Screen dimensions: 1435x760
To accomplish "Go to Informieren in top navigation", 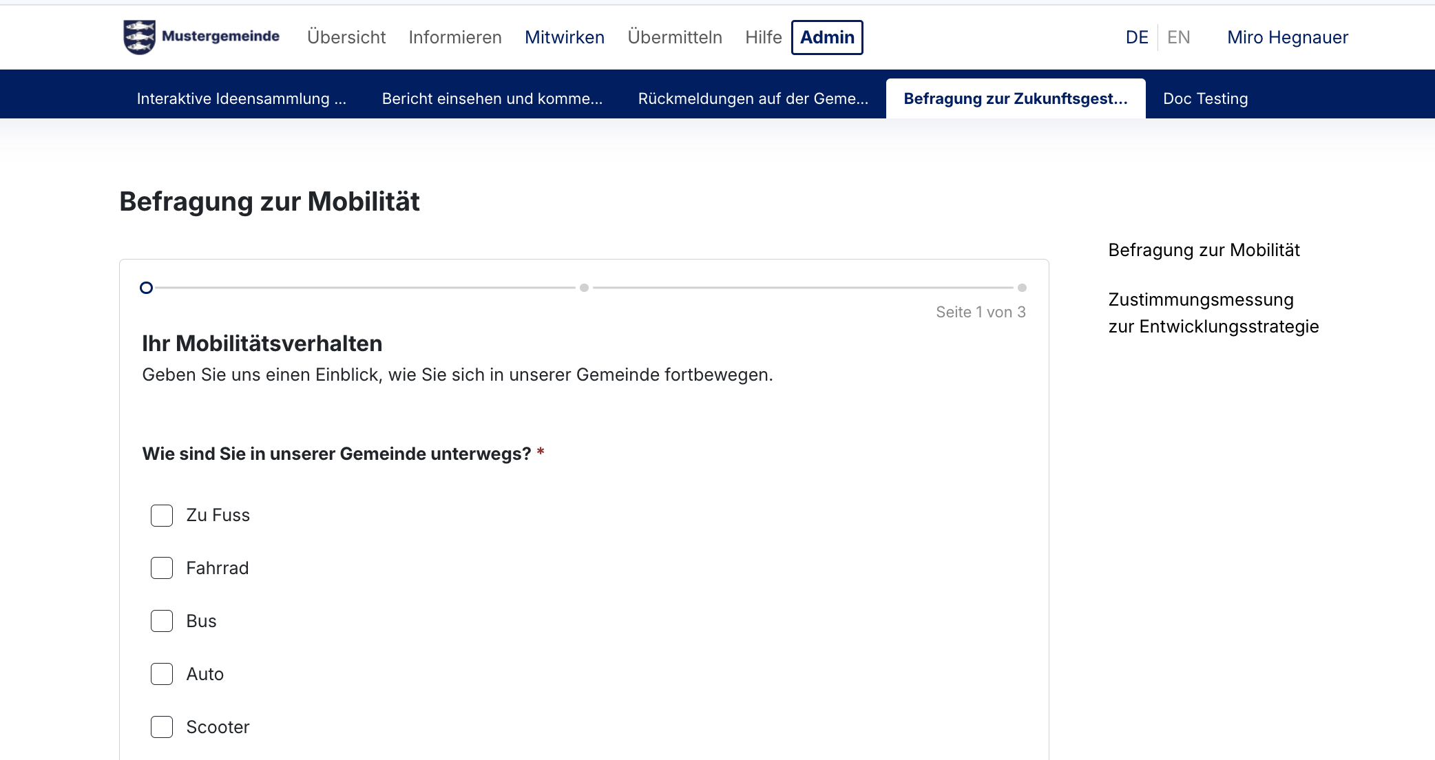I will tap(455, 37).
